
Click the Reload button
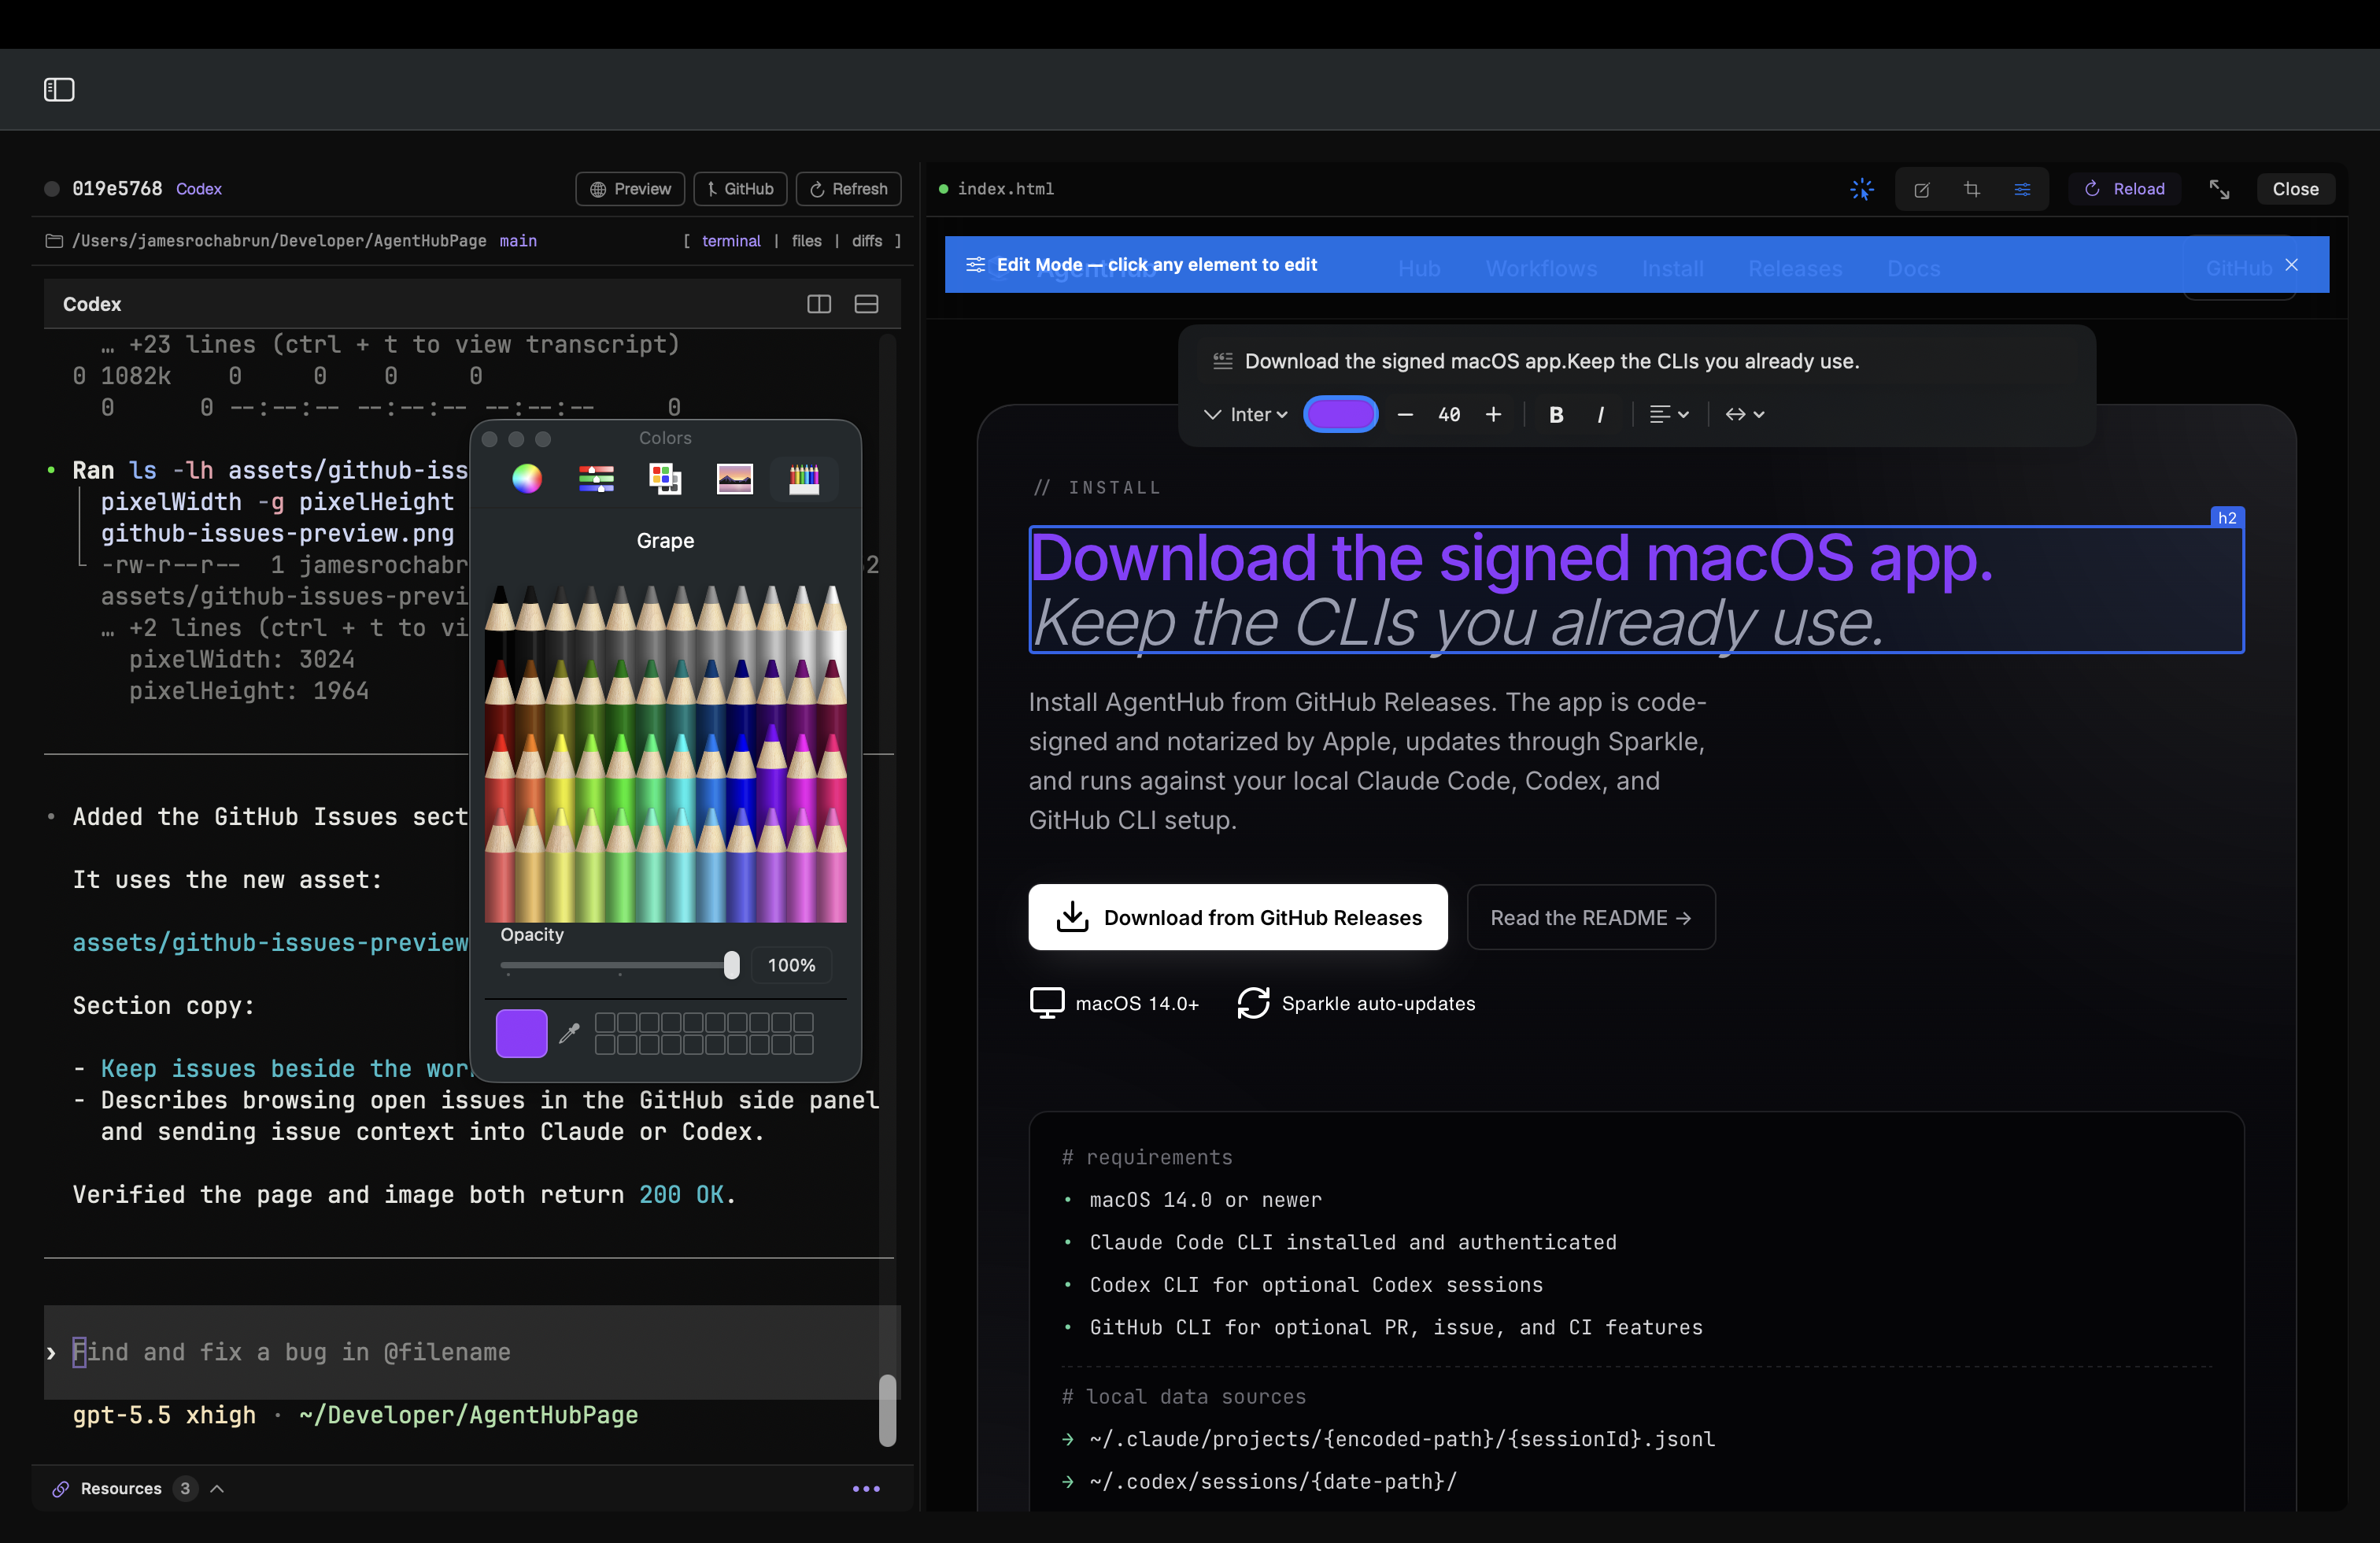(2124, 189)
